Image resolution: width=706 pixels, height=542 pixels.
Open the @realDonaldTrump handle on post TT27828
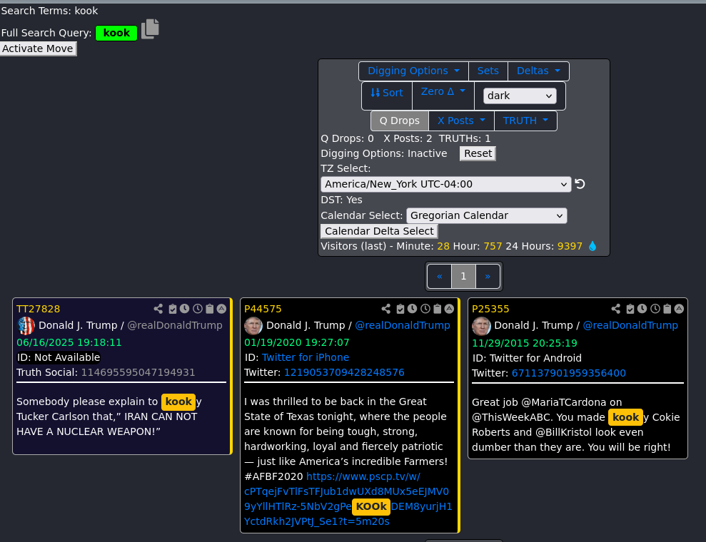pos(175,325)
